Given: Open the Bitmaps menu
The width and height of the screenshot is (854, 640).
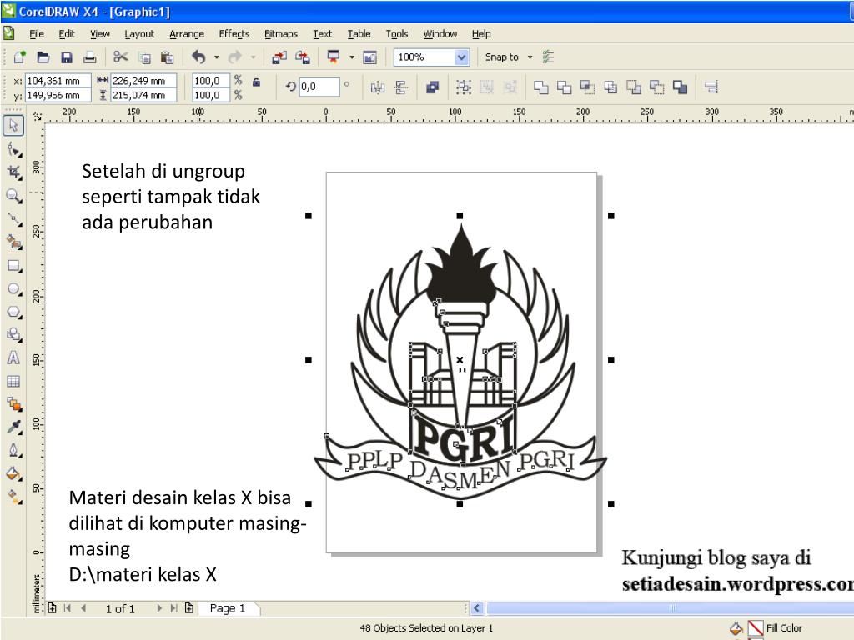Looking at the screenshot, I should [x=281, y=33].
